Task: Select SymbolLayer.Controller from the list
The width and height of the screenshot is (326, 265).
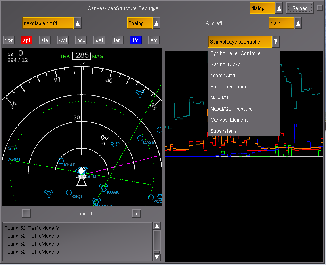Action: tap(244, 53)
